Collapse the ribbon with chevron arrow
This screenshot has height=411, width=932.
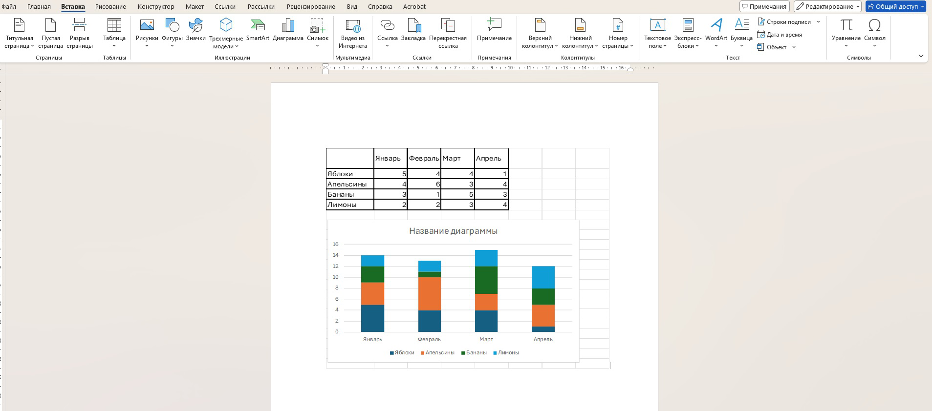tap(921, 56)
